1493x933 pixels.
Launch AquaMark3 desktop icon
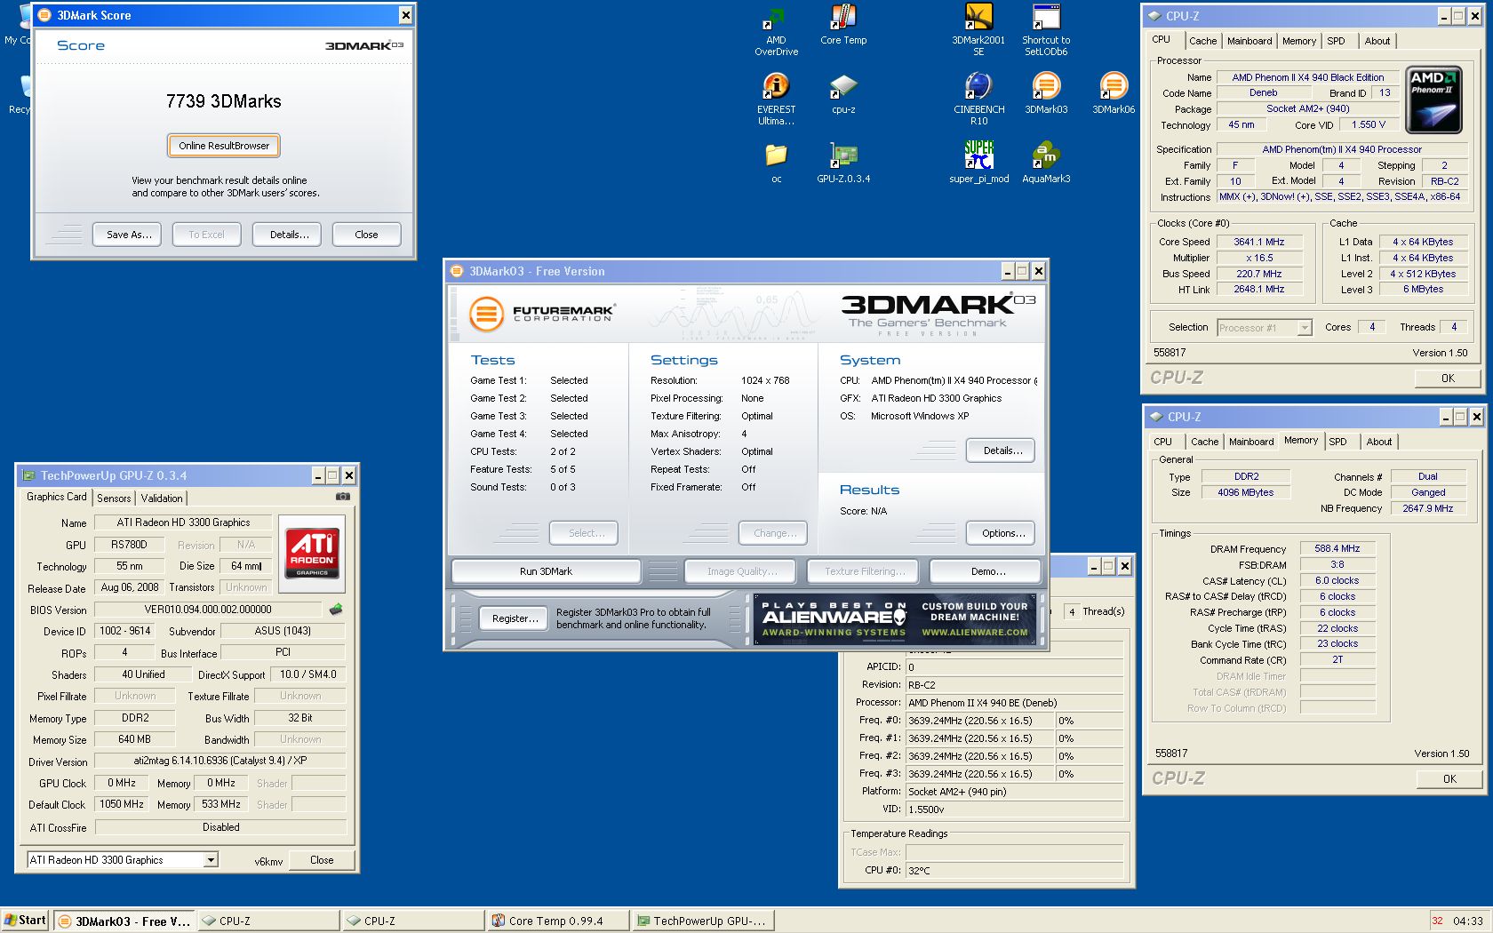[x=1046, y=163]
